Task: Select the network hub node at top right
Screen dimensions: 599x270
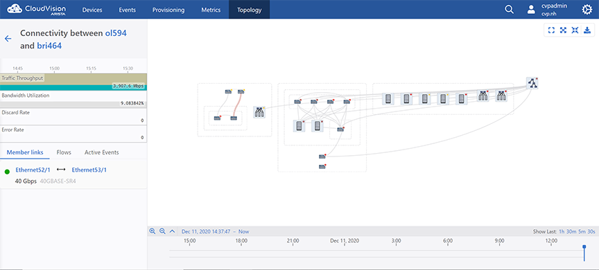Action: point(532,83)
